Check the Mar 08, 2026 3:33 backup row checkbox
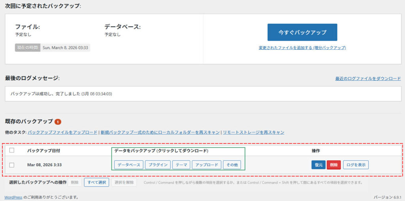Viewport: 405px width, 201px height. point(11,165)
